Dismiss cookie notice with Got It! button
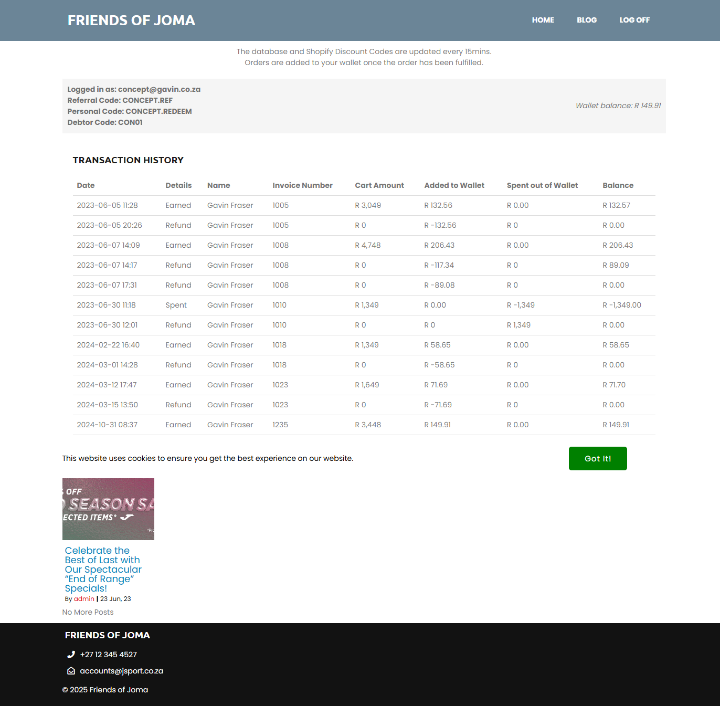 [597, 458]
